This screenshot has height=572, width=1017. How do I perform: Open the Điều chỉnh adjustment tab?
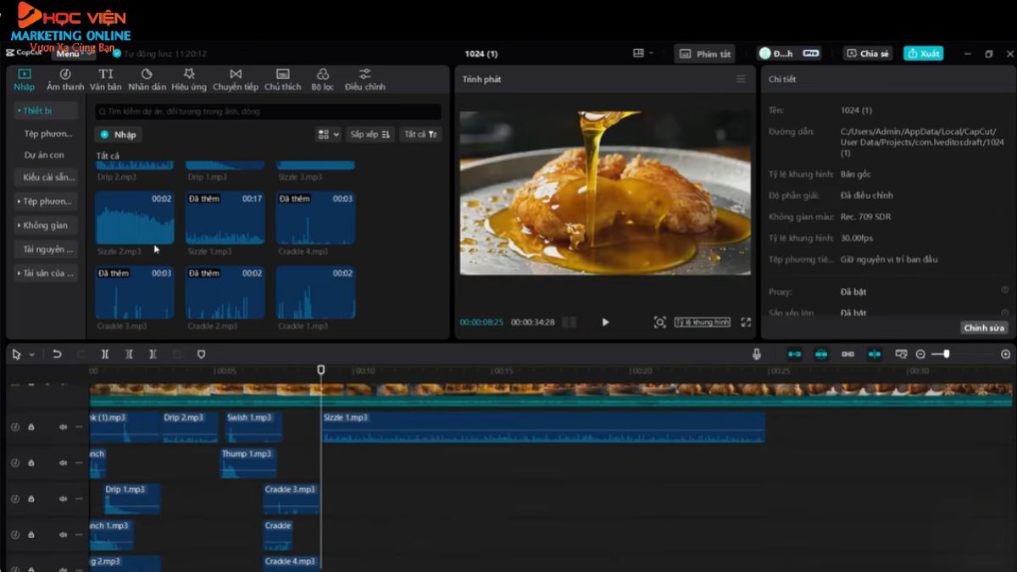(364, 80)
